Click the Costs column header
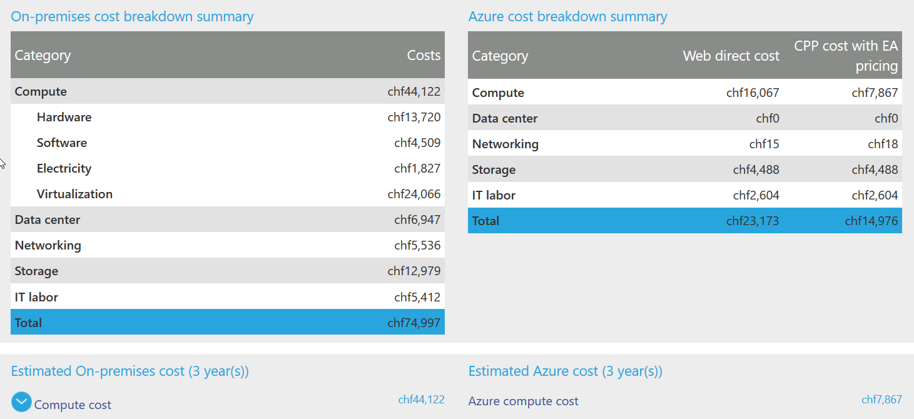Screen dimensions: 914x419 424,55
